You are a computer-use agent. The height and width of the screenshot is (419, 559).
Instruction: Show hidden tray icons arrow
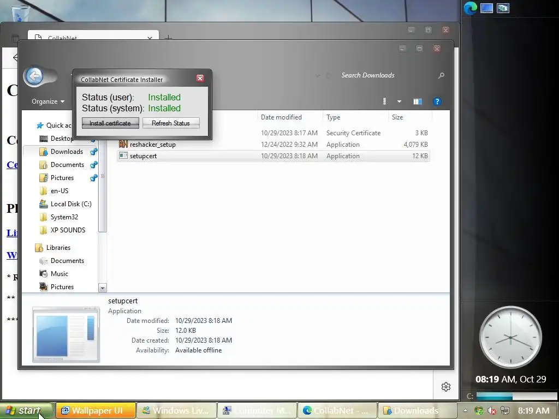click(x=465, y=410)
